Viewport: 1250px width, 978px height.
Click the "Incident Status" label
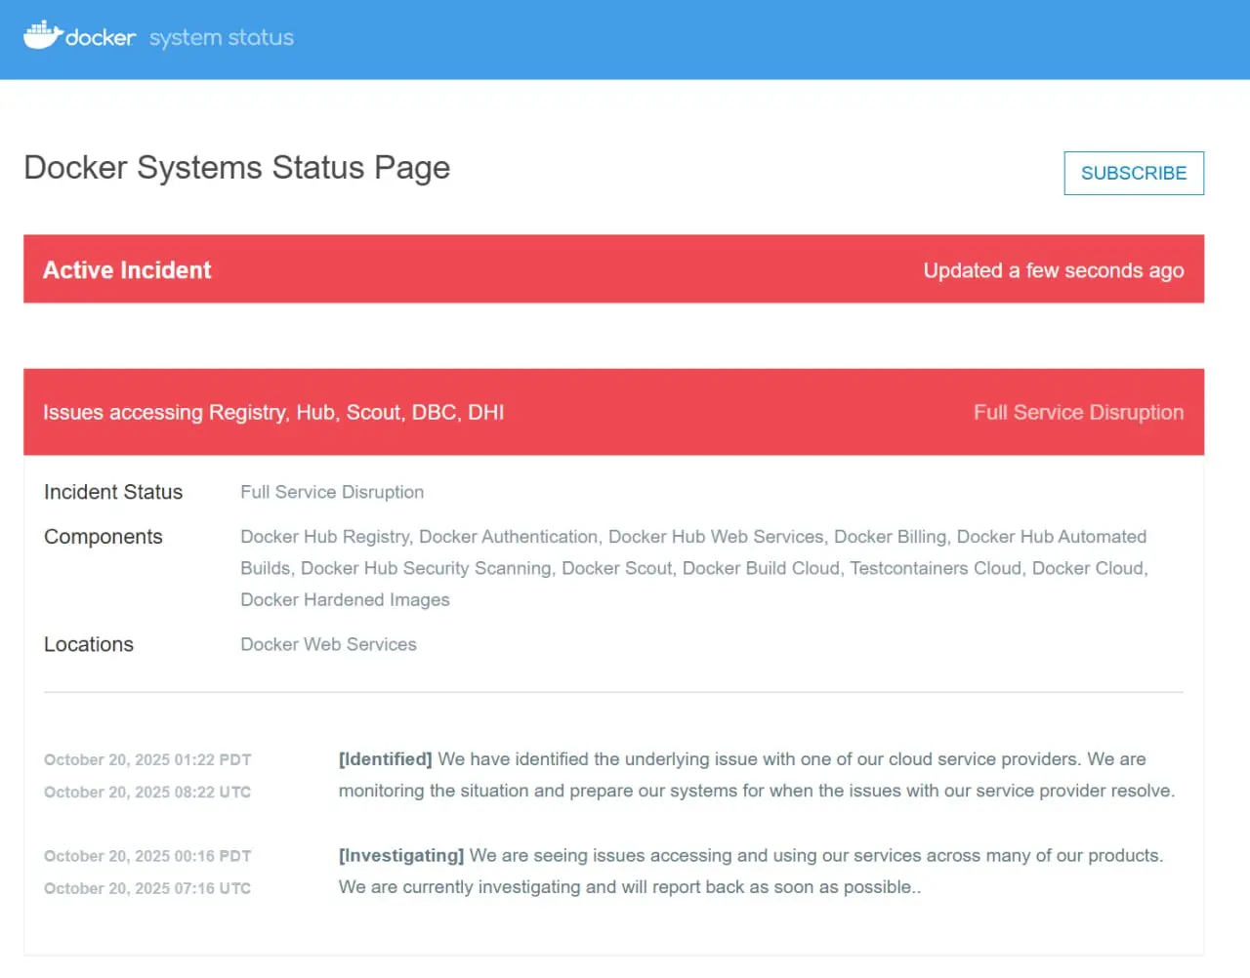[113, 492]
